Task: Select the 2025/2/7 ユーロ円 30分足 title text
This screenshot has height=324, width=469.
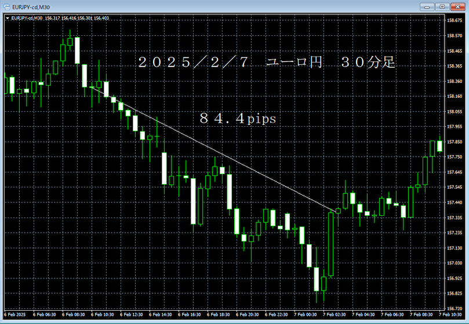Action: (267, 62)
